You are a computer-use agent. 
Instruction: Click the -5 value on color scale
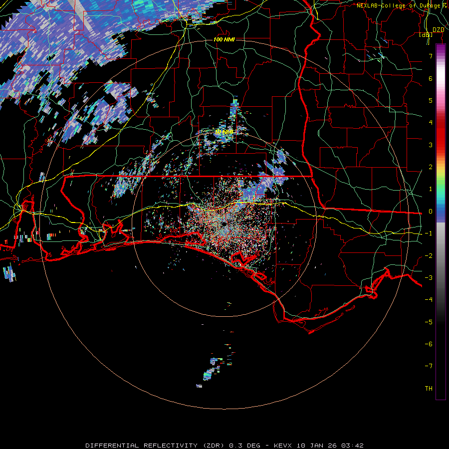coord(429,322)
